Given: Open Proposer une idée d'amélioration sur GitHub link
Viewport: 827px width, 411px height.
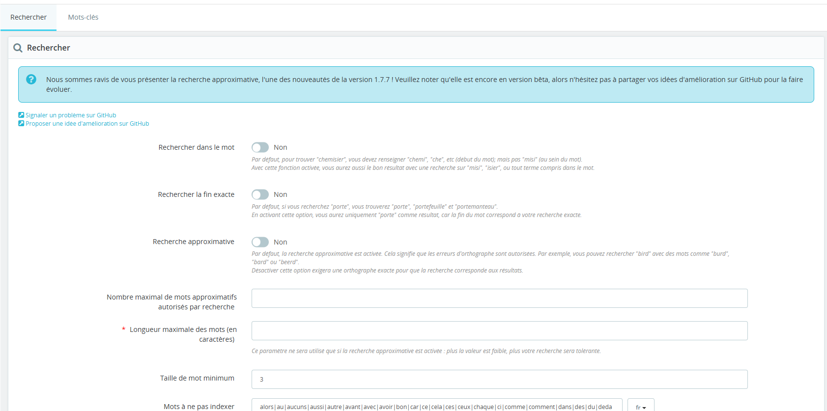Looking at the screenshot, I should [87, 124].
